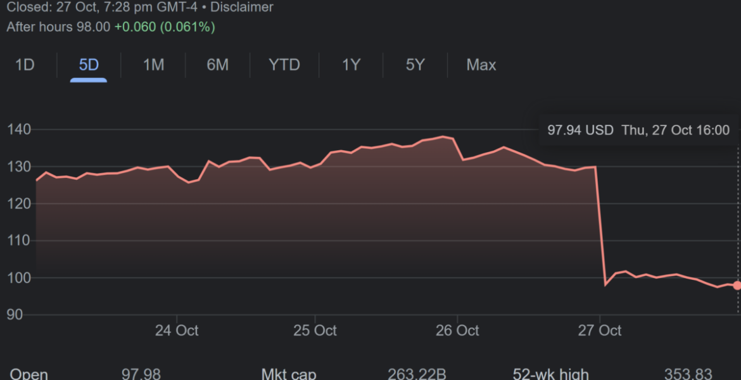Click the 26 Oct date label
Viewport: 741px width, 380px height.
pyautogui.click(x=457, y=331)
